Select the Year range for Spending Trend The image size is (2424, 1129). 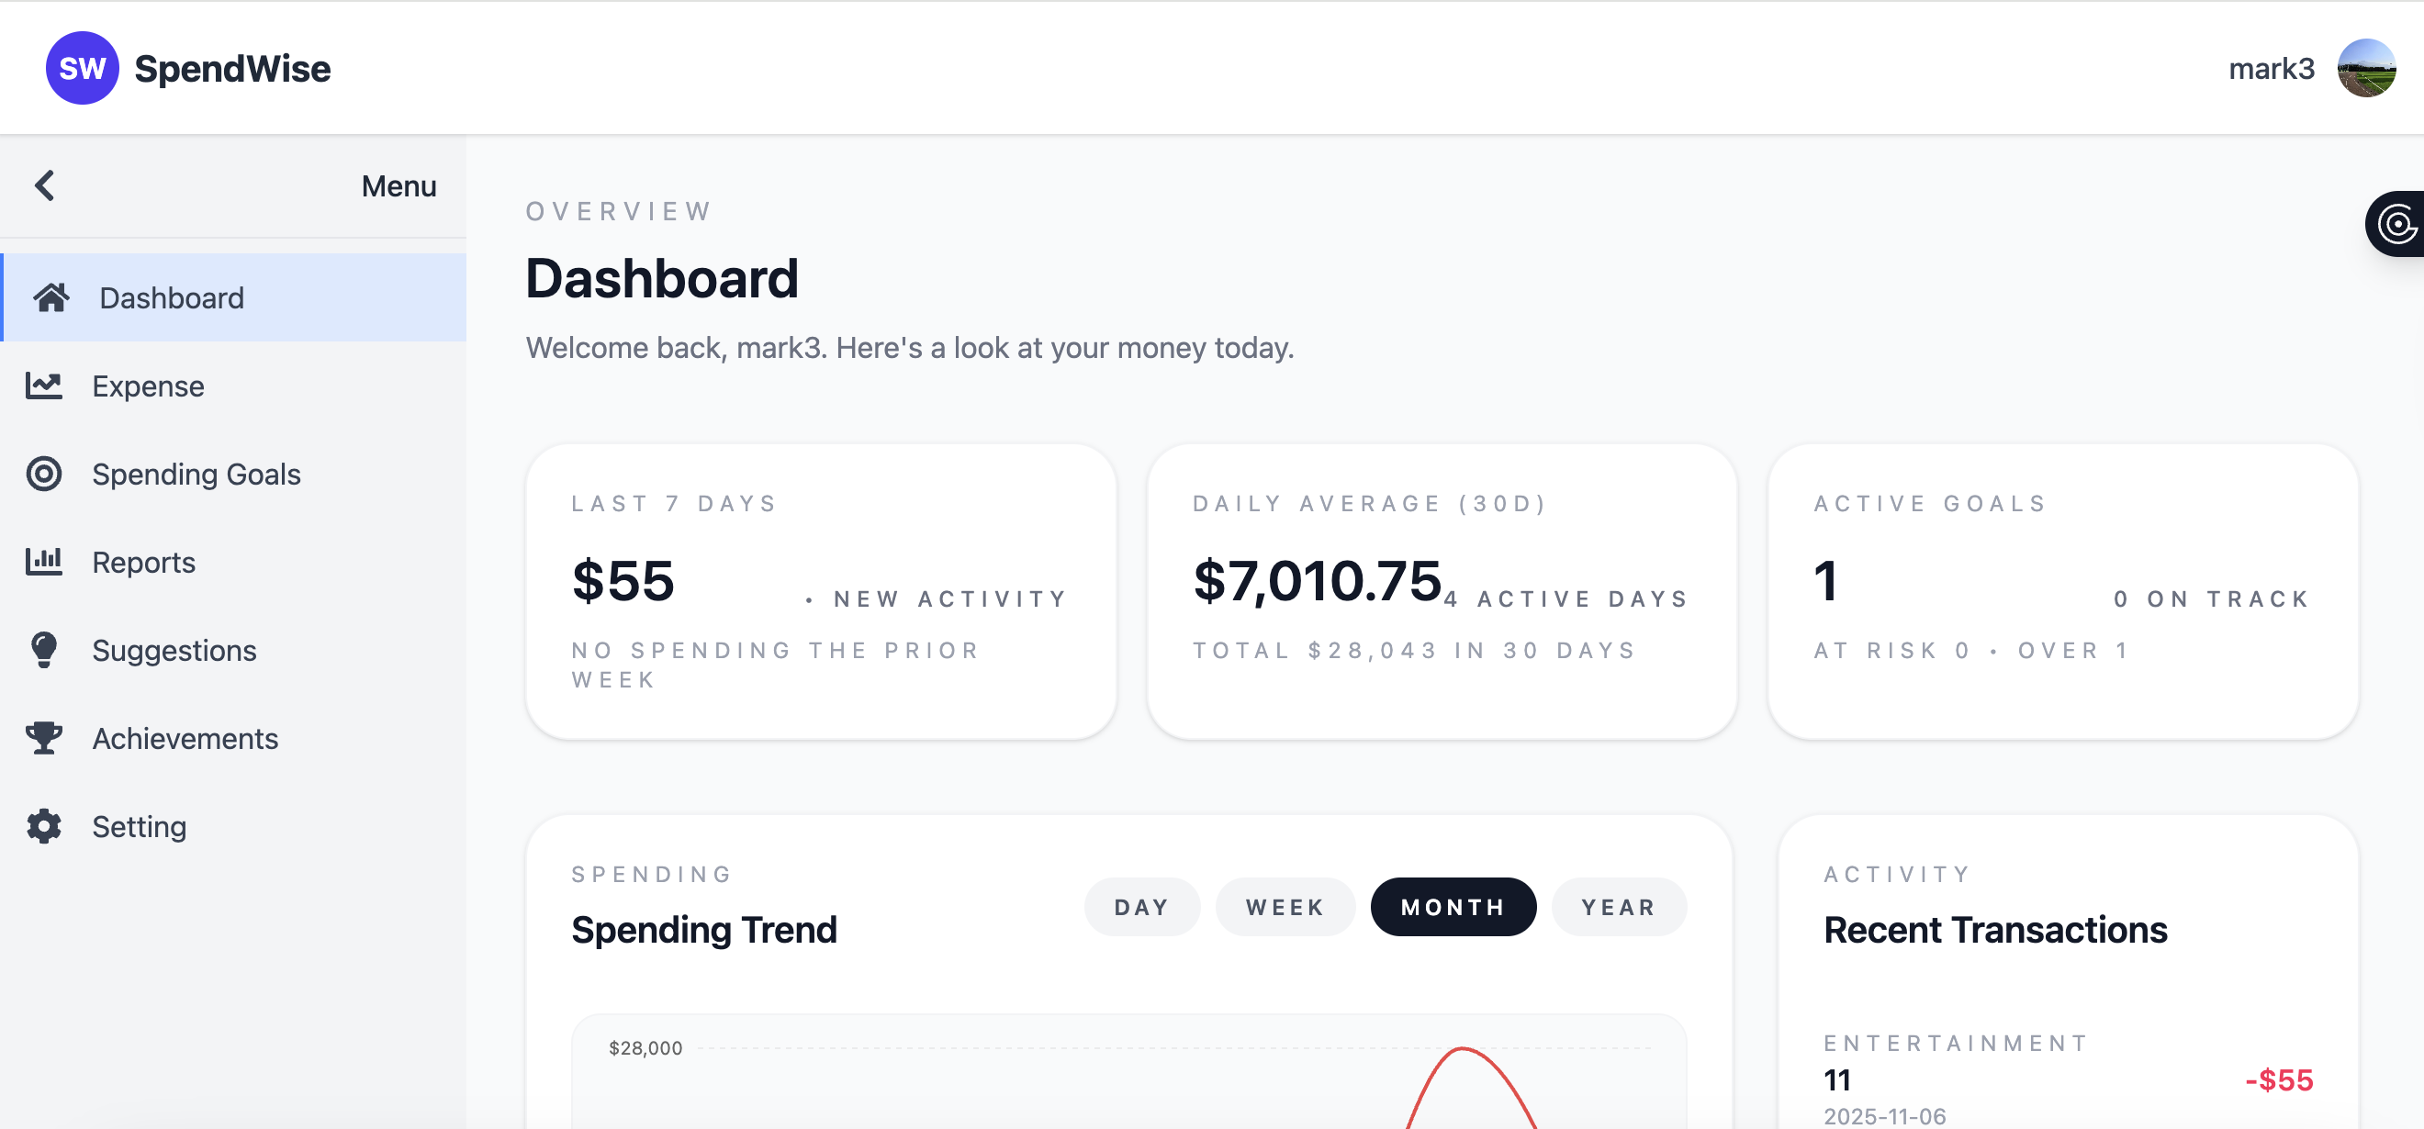click(1618, 907)
